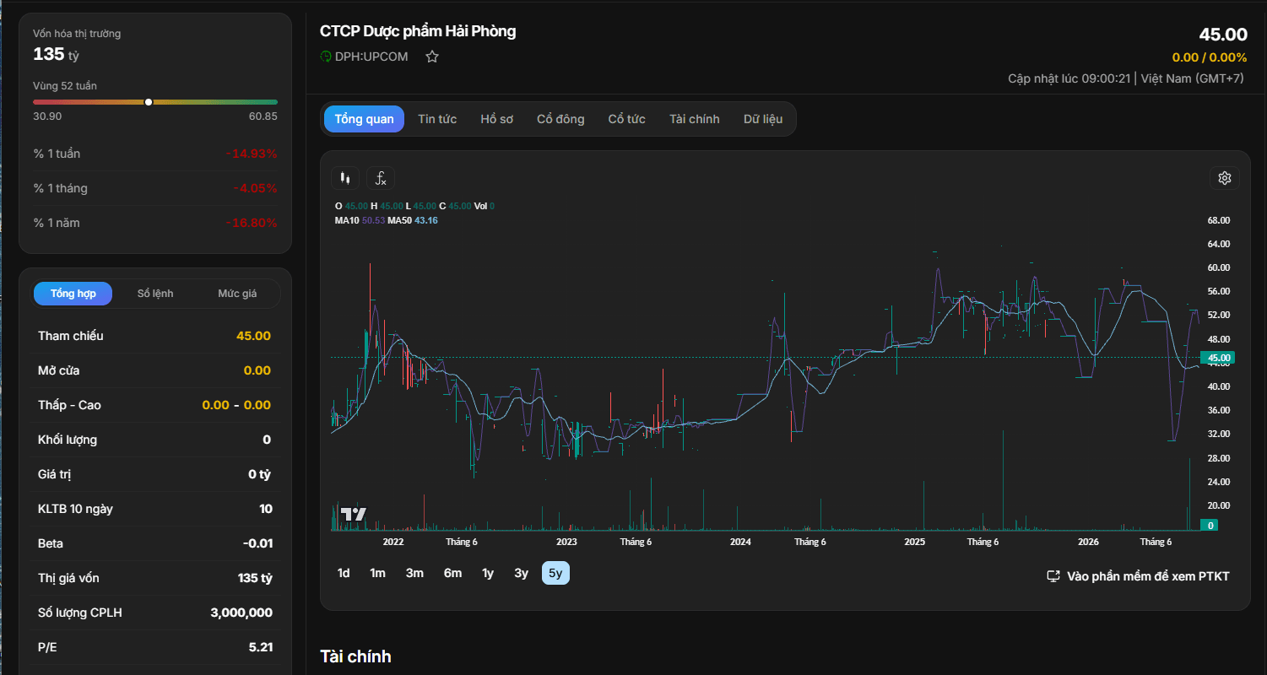Viewport: 1267px width, 675px height.
Task: Click monitor icon beside Vào phần mềm
Action: pyautogui.click(x=1053, y=576)
